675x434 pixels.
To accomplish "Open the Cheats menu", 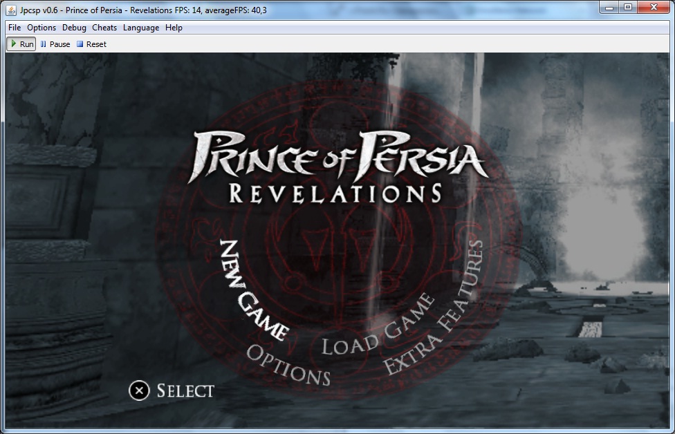I will click(104, 28).
